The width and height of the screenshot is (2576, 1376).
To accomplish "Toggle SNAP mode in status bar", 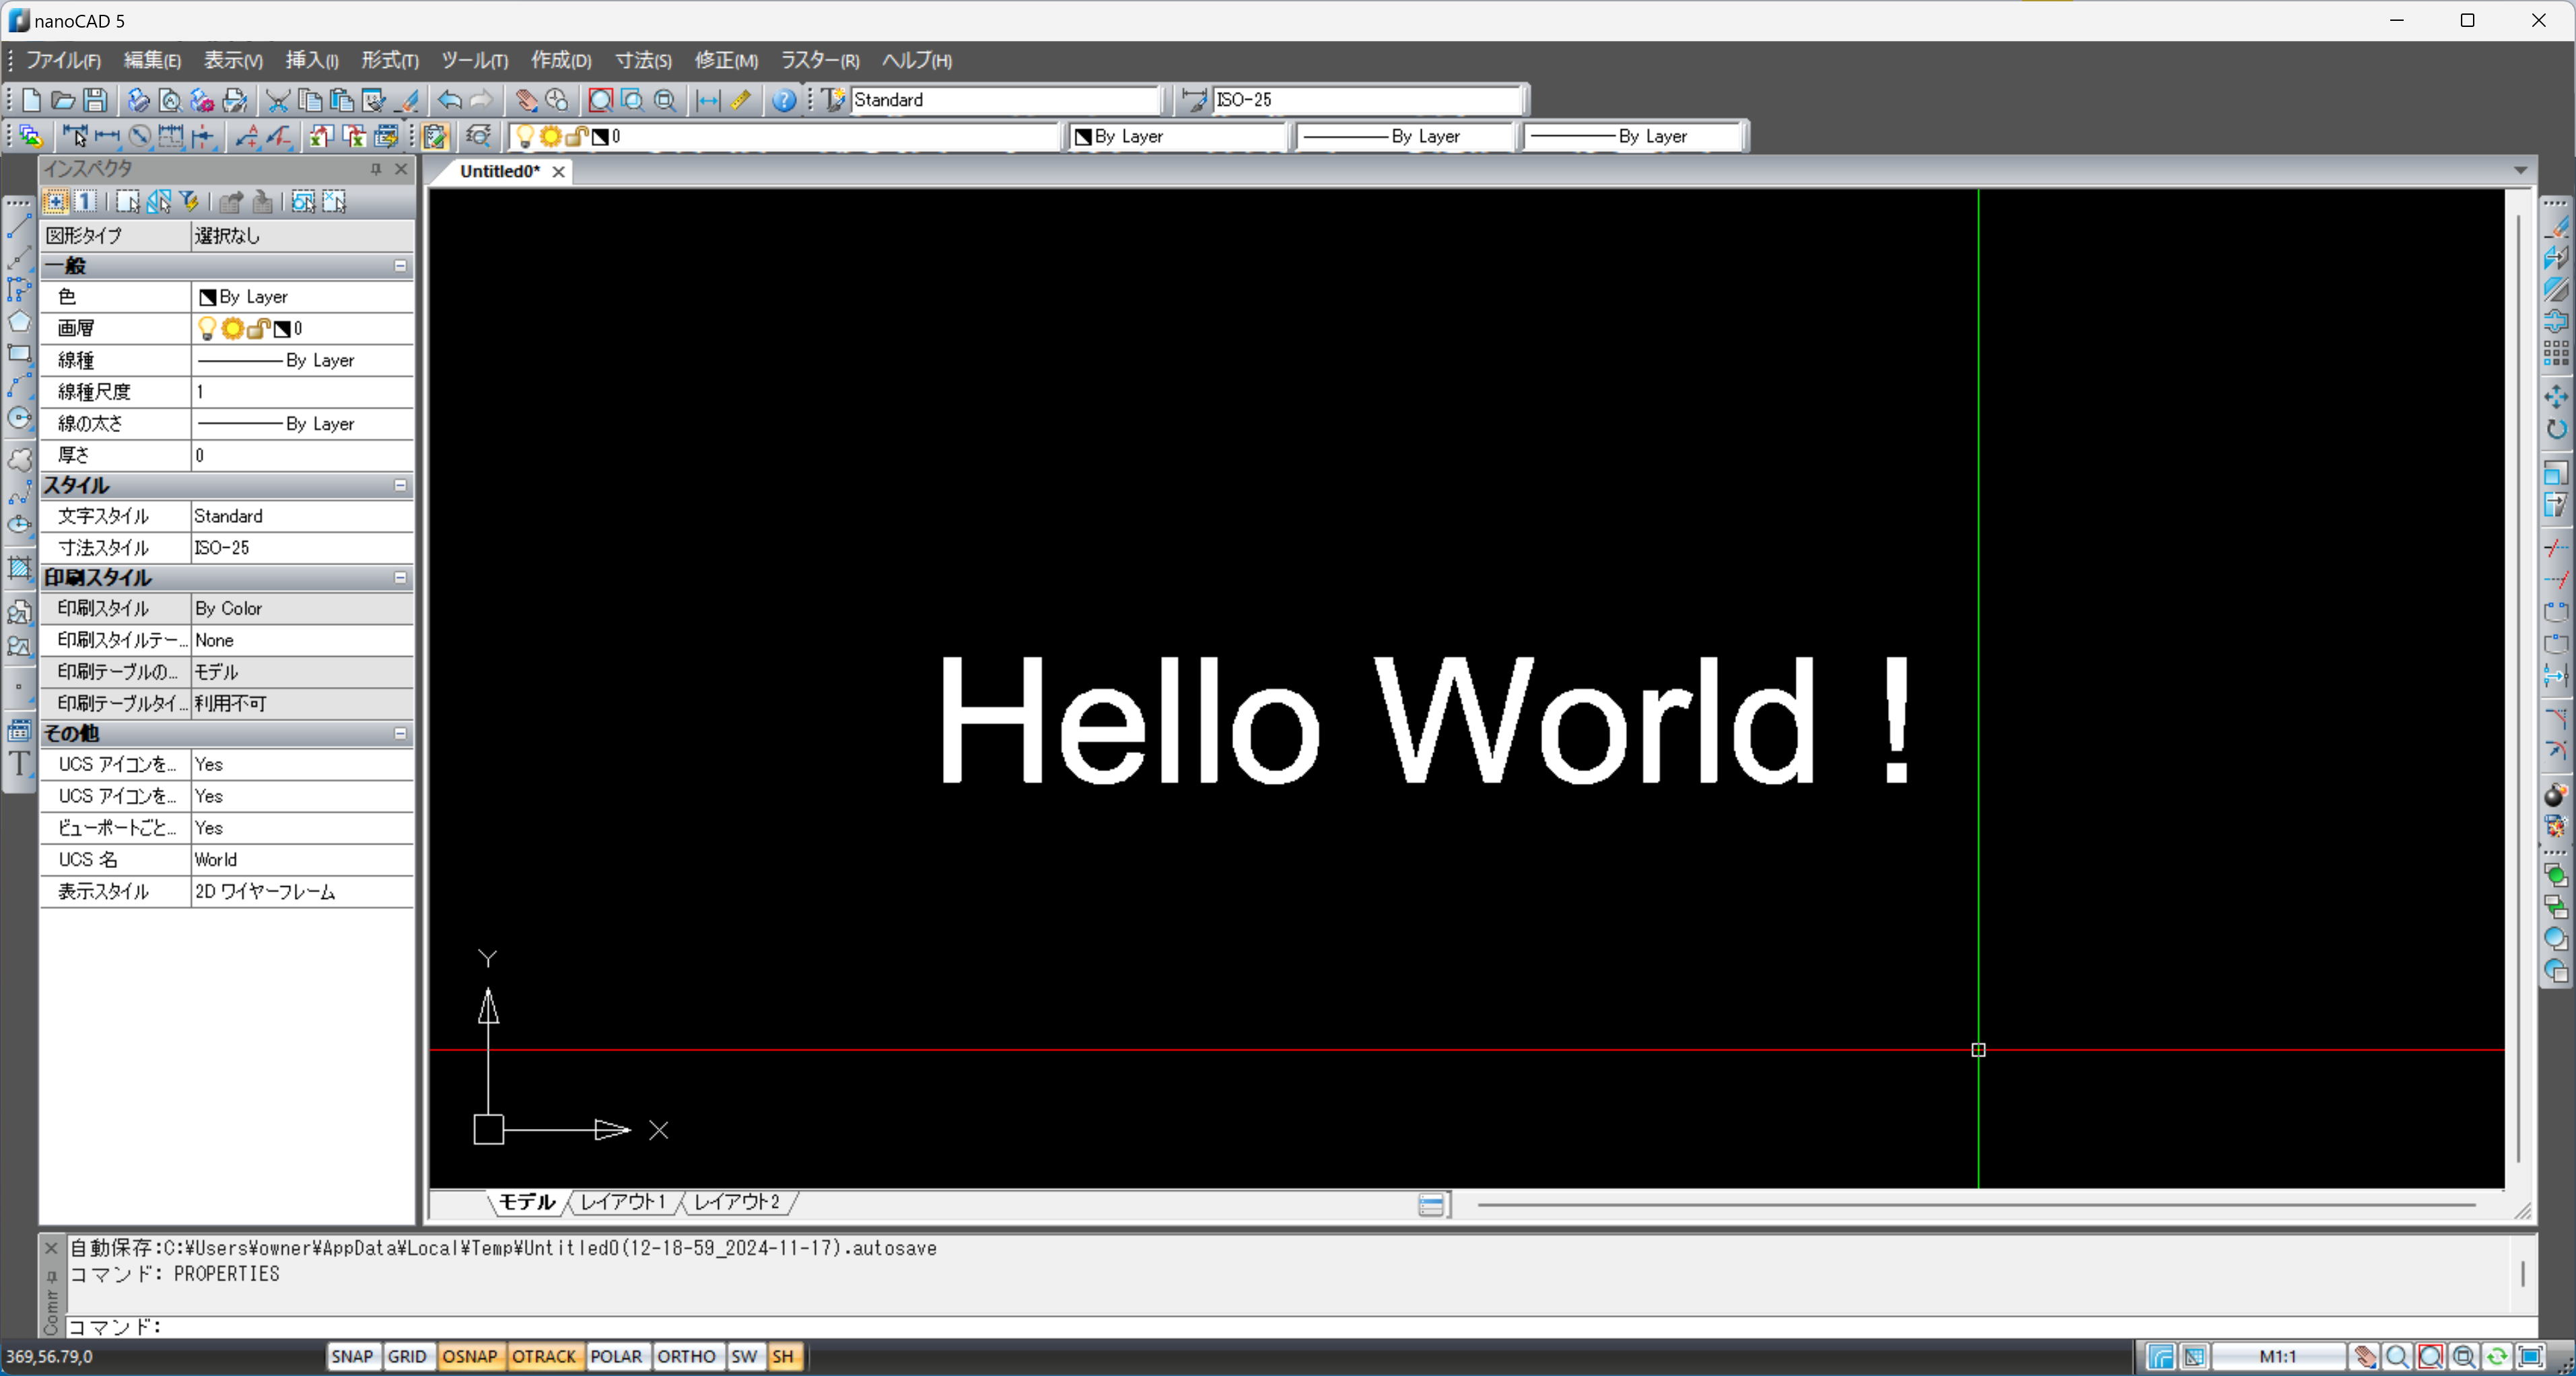I will click(x=352, y=1356).
